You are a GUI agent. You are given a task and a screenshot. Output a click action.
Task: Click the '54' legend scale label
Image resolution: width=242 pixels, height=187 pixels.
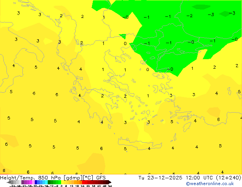[x=110, y=186]
